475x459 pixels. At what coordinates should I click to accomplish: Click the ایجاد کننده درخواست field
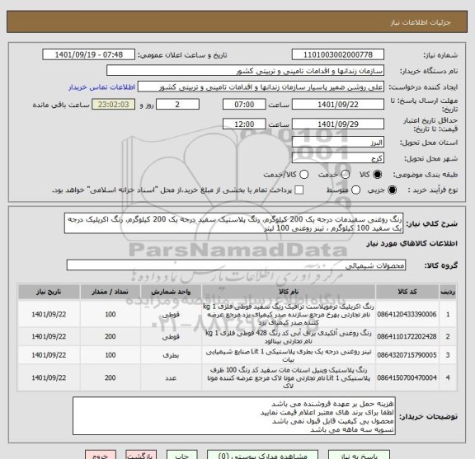tap(261, 87)
